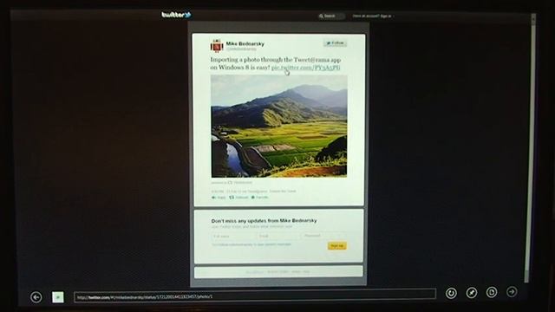The height and width of the screenshot is (312, 555).
Task: Click Mike Bednarsky's avatar image
Action: (x=217, y=46)
